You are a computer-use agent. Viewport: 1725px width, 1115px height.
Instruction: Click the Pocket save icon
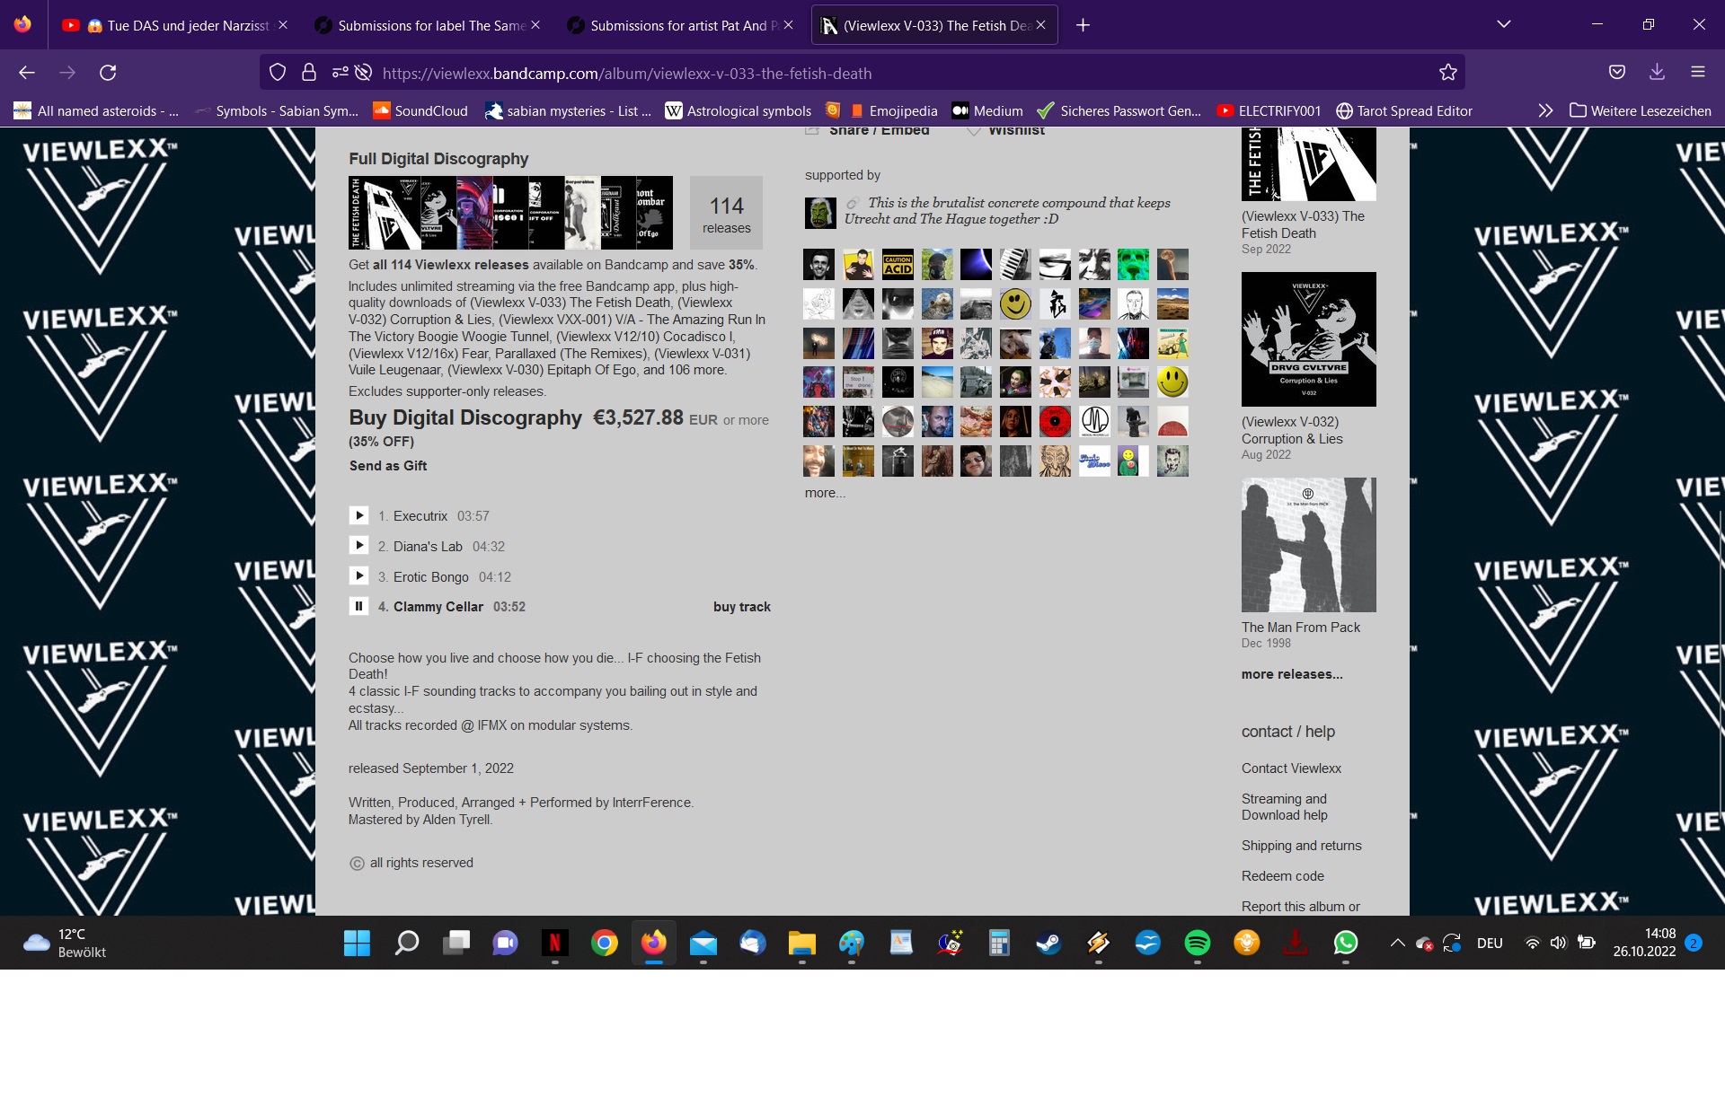(x=1616, y=72)
